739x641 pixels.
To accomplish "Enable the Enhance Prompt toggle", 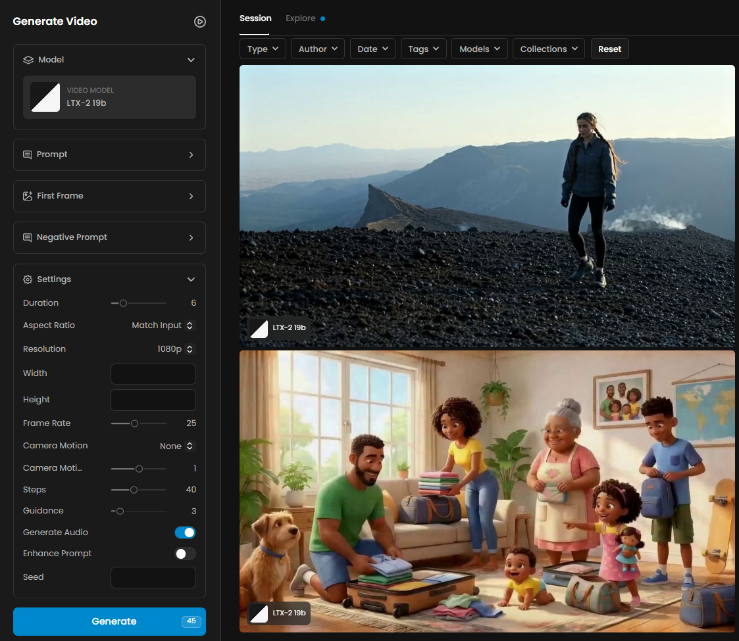I will click(185, 554).
